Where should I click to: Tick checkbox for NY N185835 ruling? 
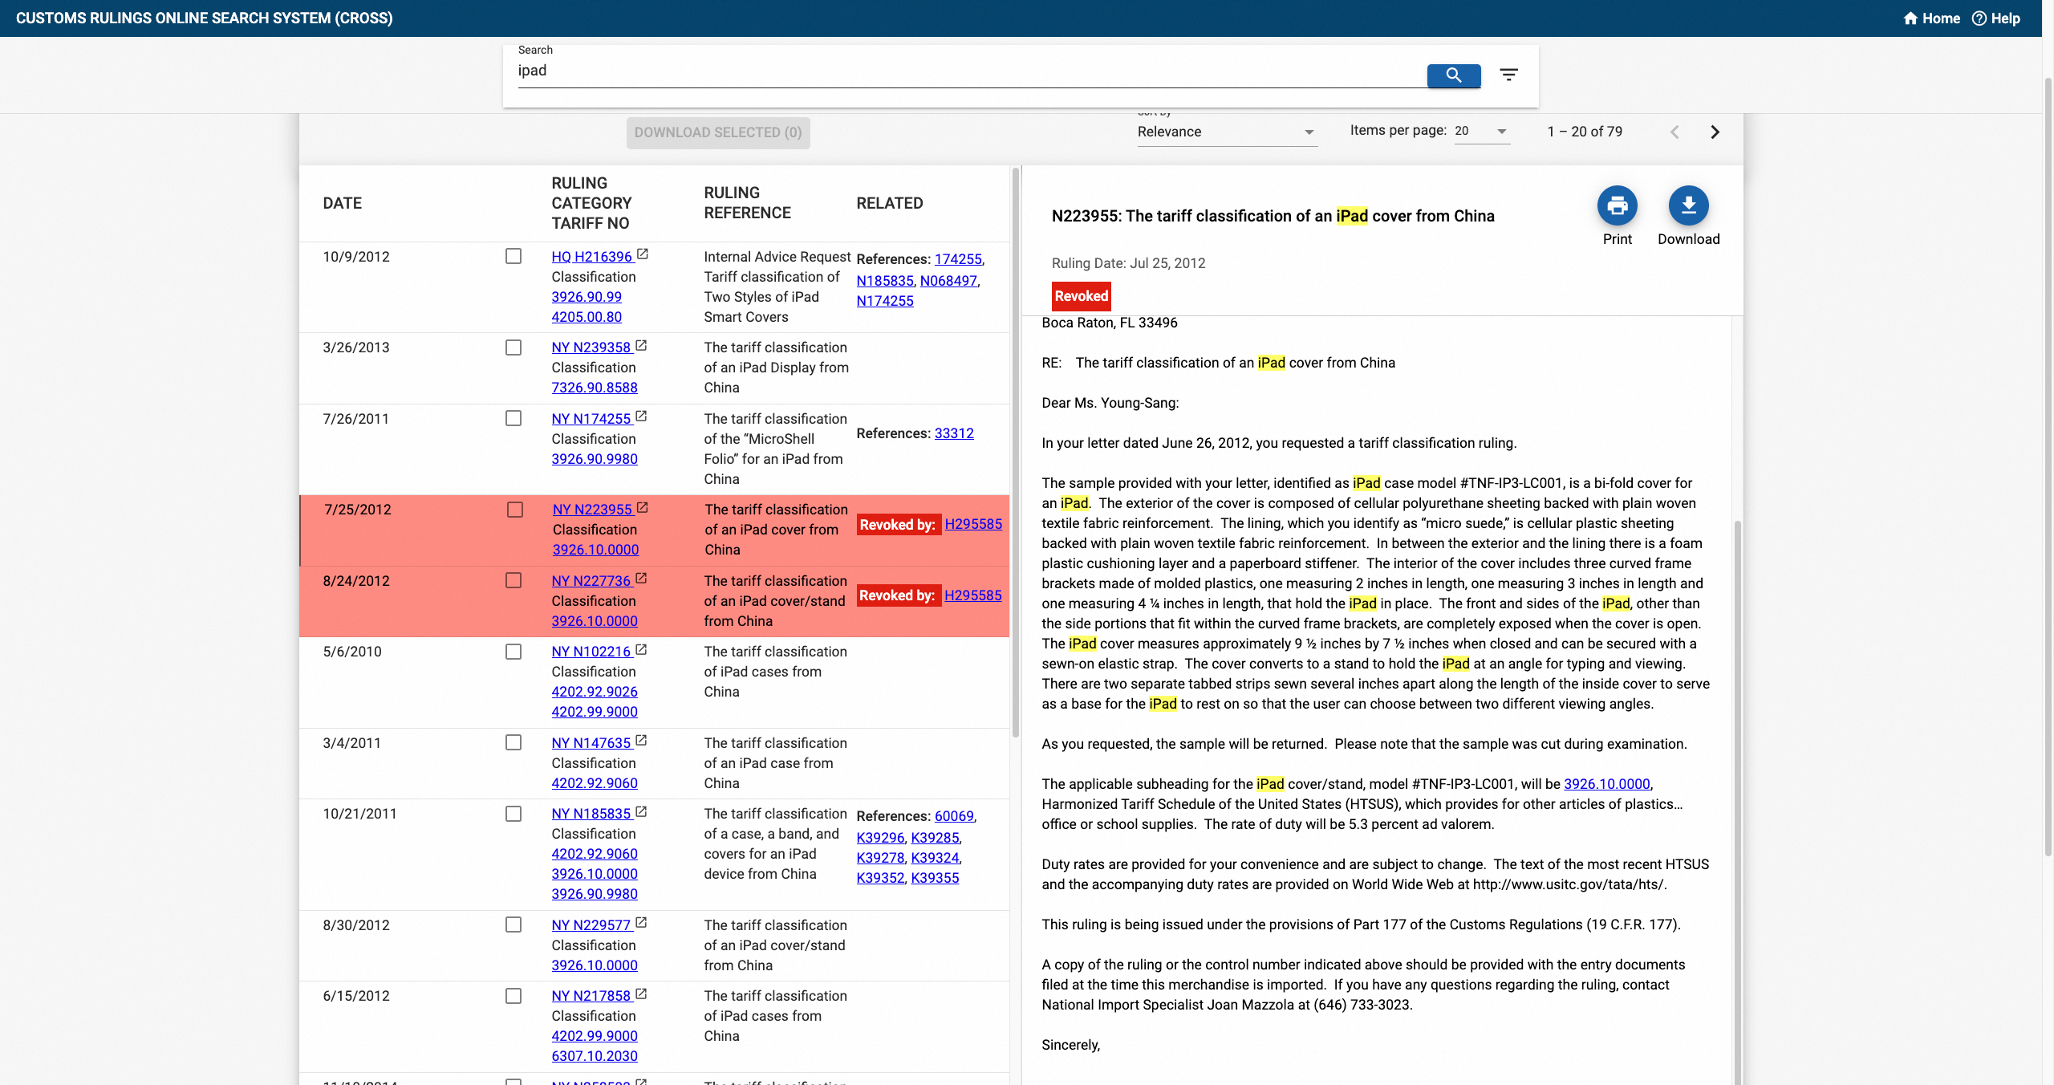pos(513,814)
